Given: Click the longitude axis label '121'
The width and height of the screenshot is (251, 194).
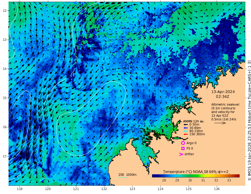Looking at the screenshot, I should point(76,189).
